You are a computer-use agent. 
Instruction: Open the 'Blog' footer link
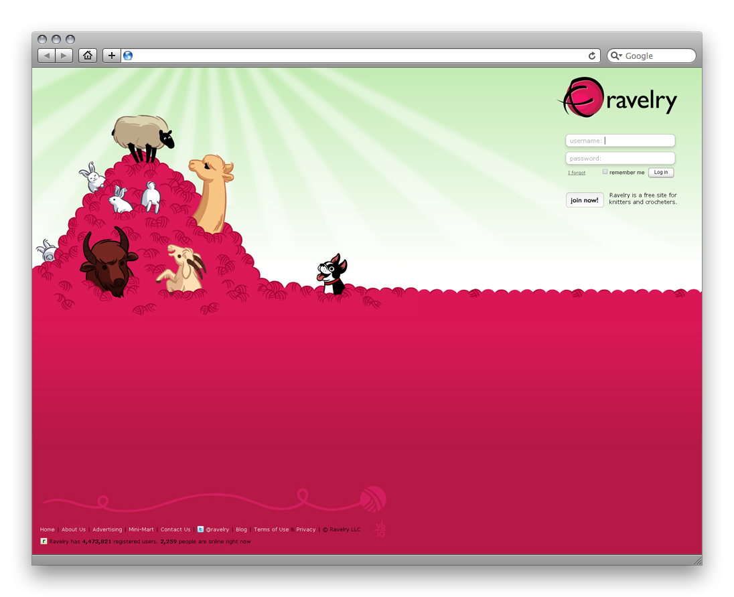point(241,529)
